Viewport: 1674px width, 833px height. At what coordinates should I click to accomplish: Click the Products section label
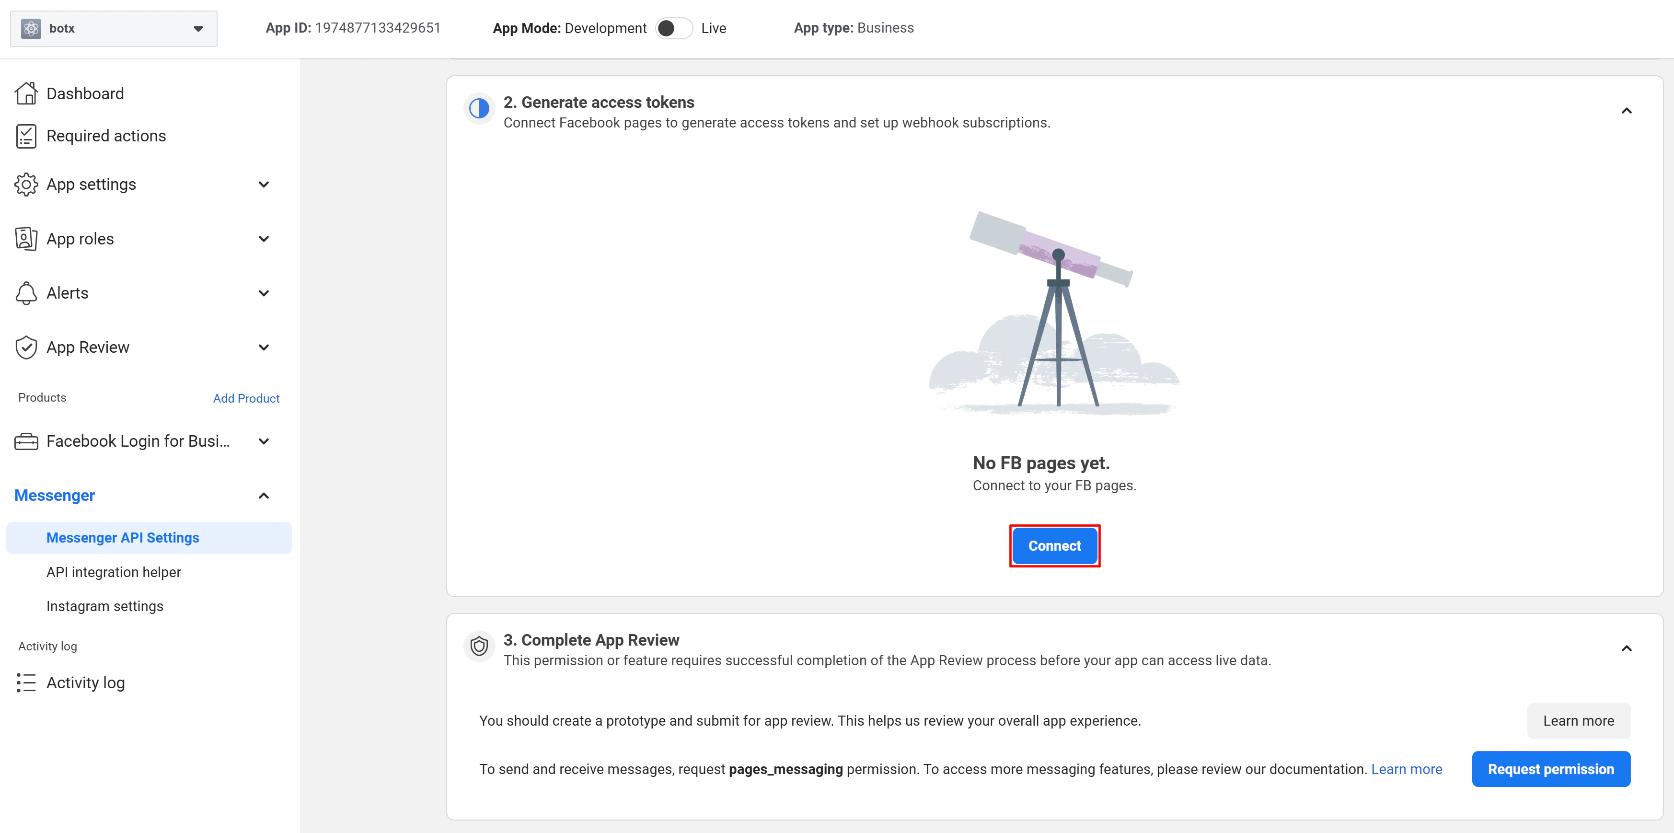tap(42, 398)
